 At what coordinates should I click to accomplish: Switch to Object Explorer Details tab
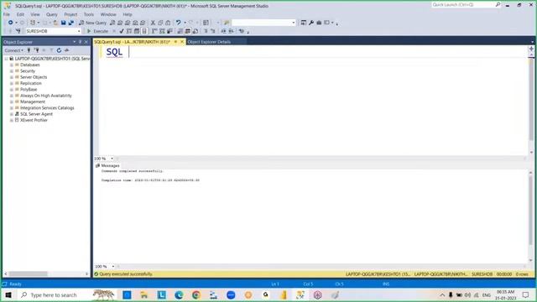(209, 42)
